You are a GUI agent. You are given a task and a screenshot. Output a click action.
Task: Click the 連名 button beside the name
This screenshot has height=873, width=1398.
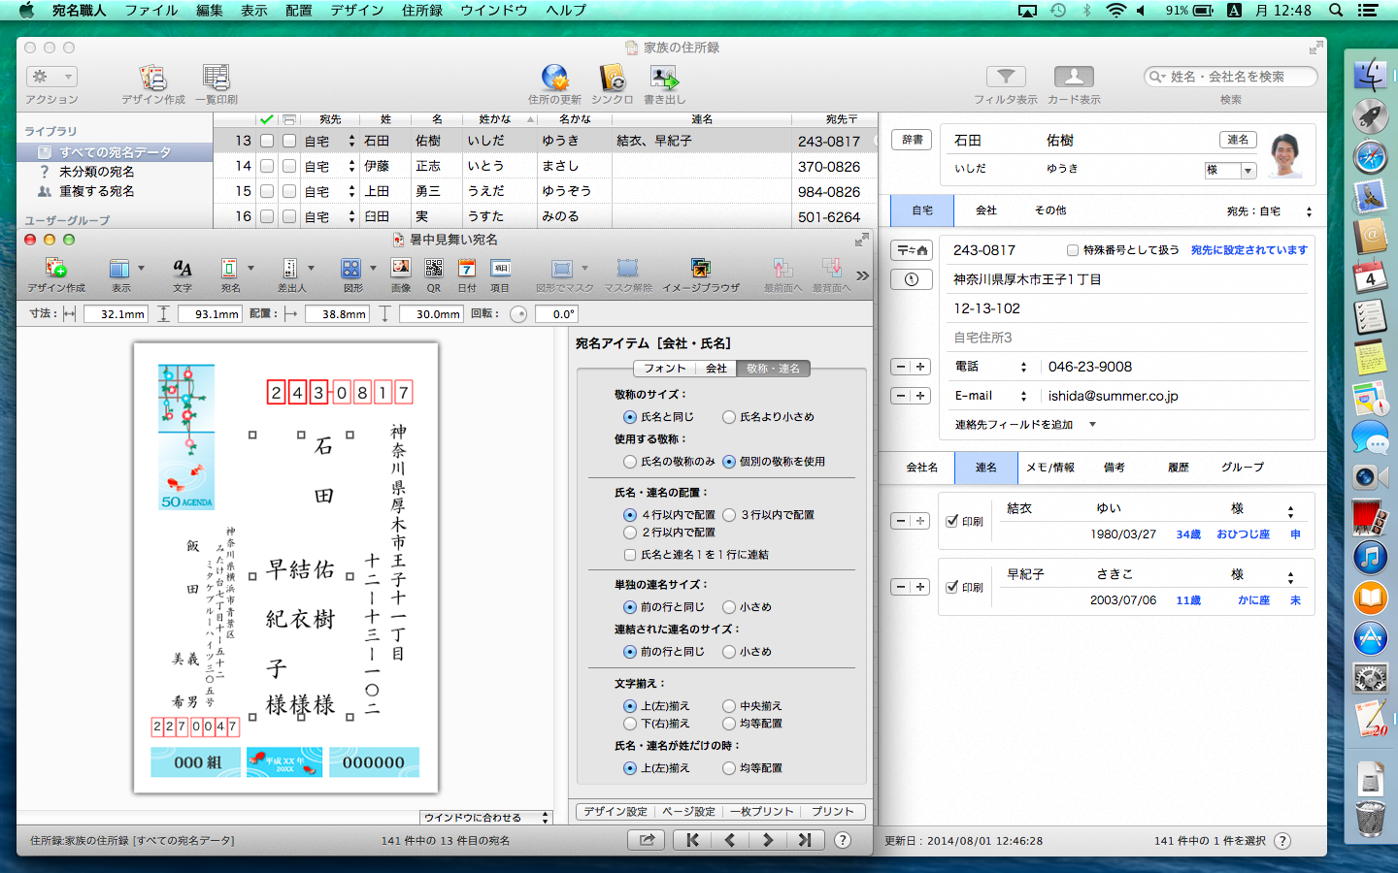pyautogui.click(x=1238, y=140)
